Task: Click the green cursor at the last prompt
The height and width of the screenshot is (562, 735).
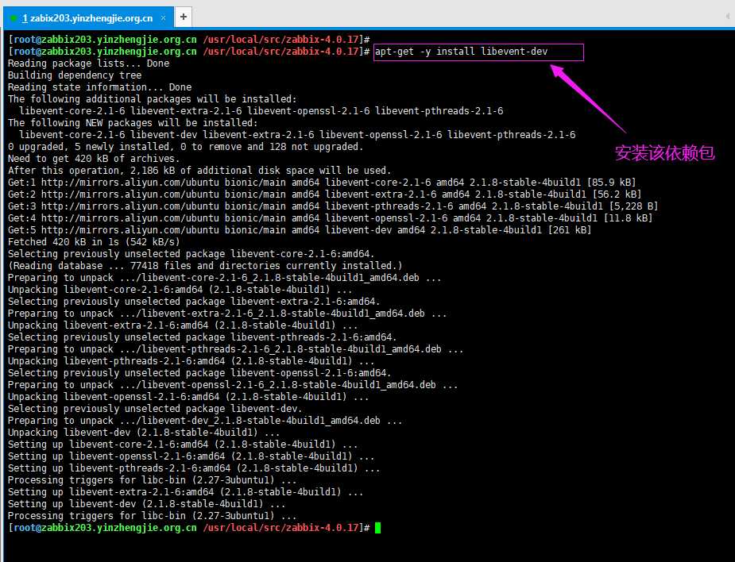Action: pos(377,529)
